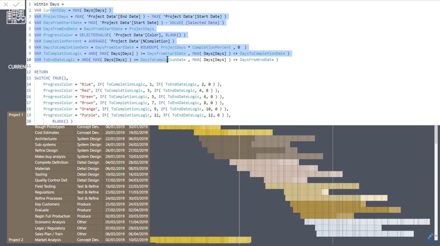Click the "Red" string on line 15
Screen dimensions: 440x246
coord(85,90)
